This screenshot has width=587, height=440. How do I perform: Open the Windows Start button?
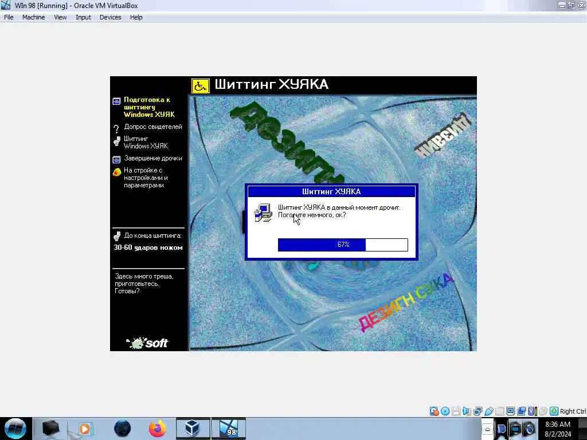15,429
